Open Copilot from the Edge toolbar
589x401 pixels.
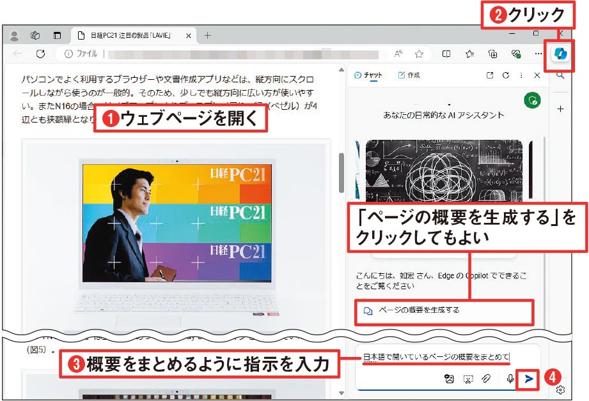[x=560, y=55]
